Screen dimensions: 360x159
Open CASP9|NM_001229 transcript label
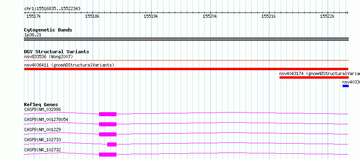[43, 130]
